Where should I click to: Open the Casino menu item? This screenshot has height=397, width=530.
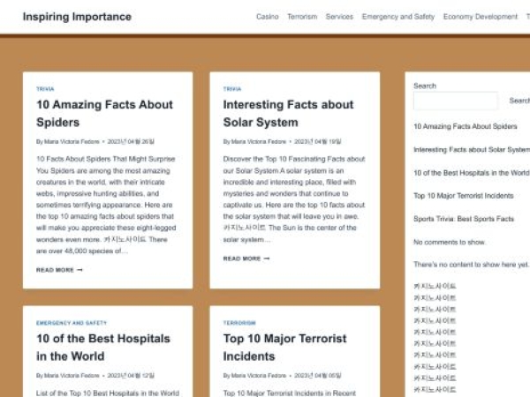coord(267,17)
